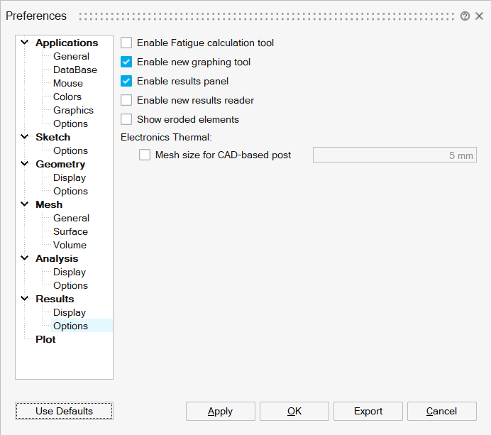Screen dimensions: 491x435
Task: Click the help icon in title bar
Action: click(465, 16)
